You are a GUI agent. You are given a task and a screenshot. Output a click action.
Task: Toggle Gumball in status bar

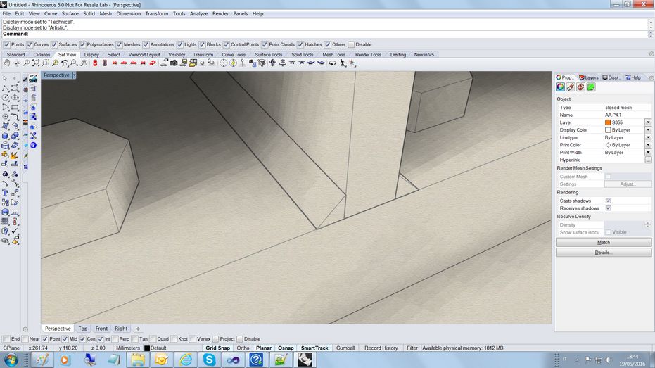point(345,348)
